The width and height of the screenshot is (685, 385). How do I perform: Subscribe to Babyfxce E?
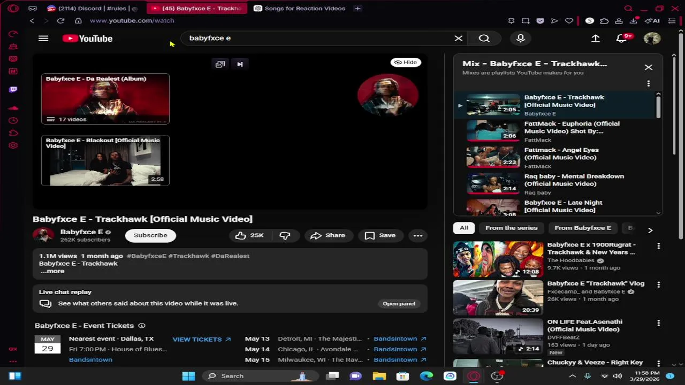pyautogui.click(x=150, y=235)
